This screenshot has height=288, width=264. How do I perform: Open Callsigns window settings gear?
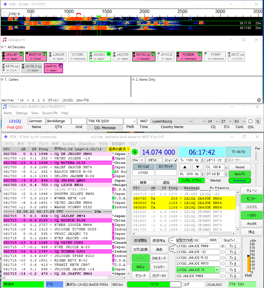(259, 100)
